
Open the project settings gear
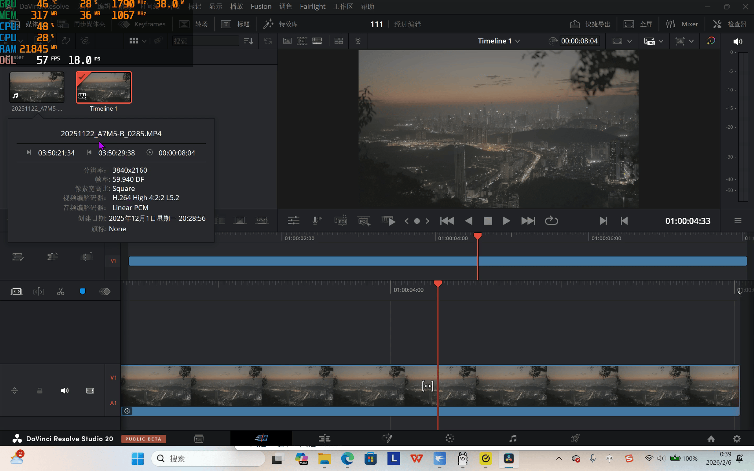[737, 439]
